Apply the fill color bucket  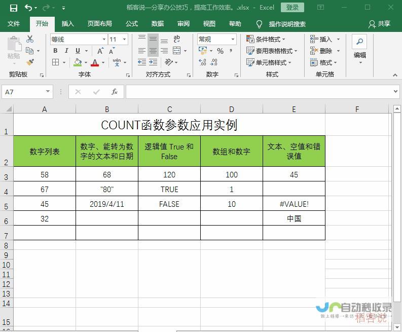tap(78, 62)
